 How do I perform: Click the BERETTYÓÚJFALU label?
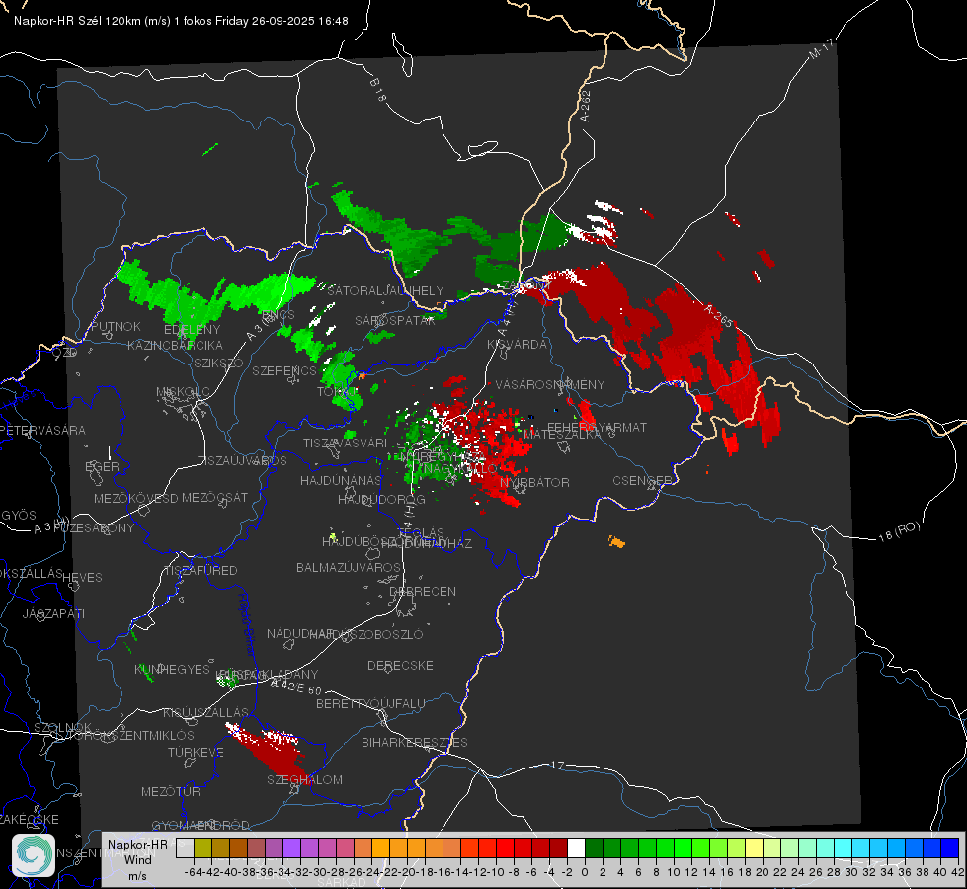[x=370, y=703]
